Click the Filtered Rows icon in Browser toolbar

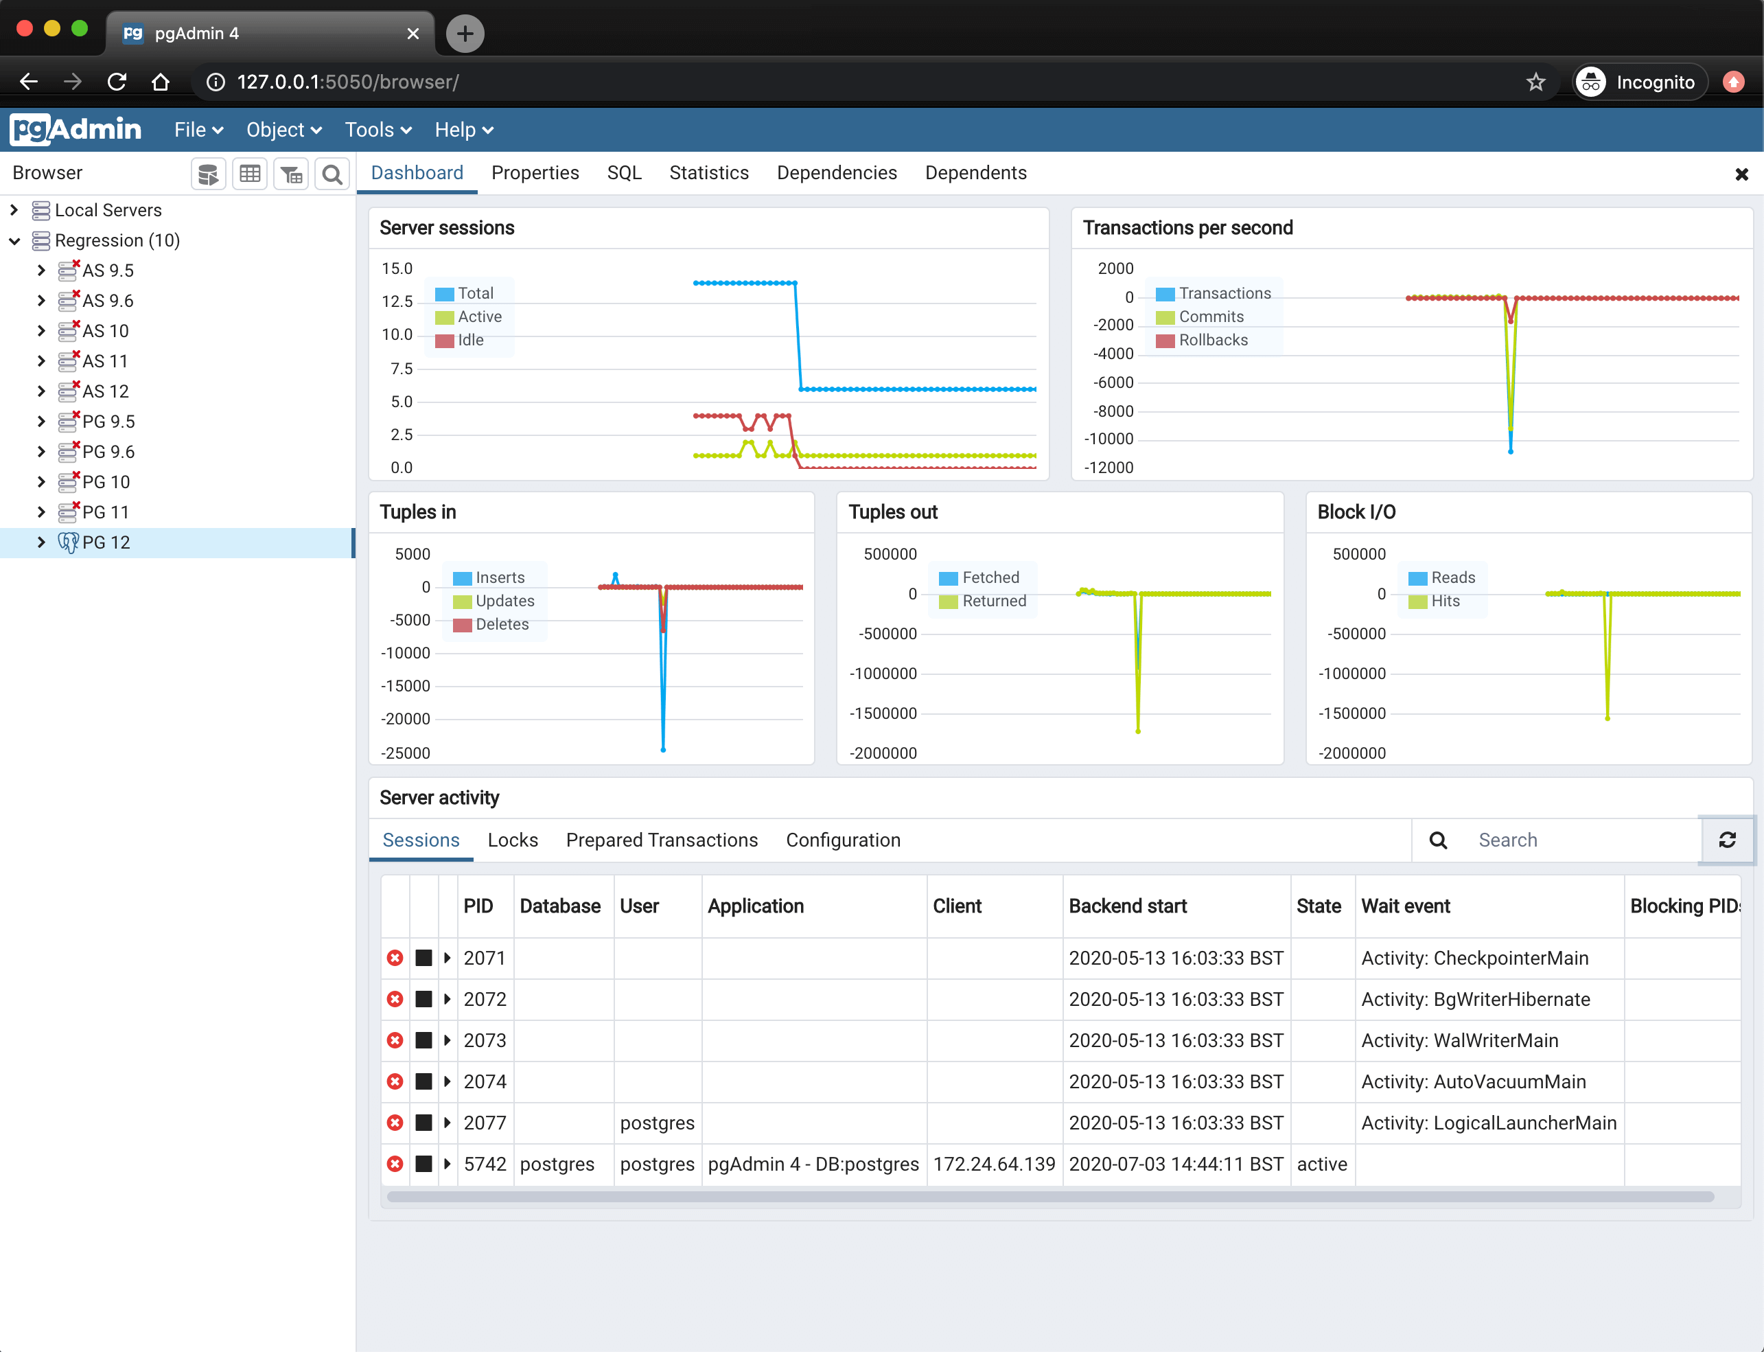coord(291,173)
